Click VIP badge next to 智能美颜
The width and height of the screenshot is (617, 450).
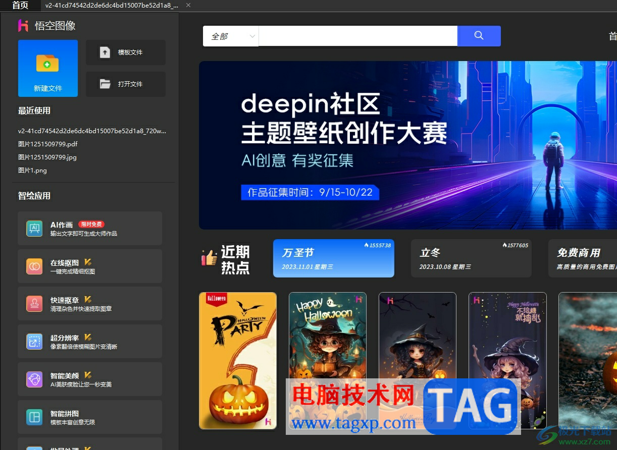tap(88, 375)
